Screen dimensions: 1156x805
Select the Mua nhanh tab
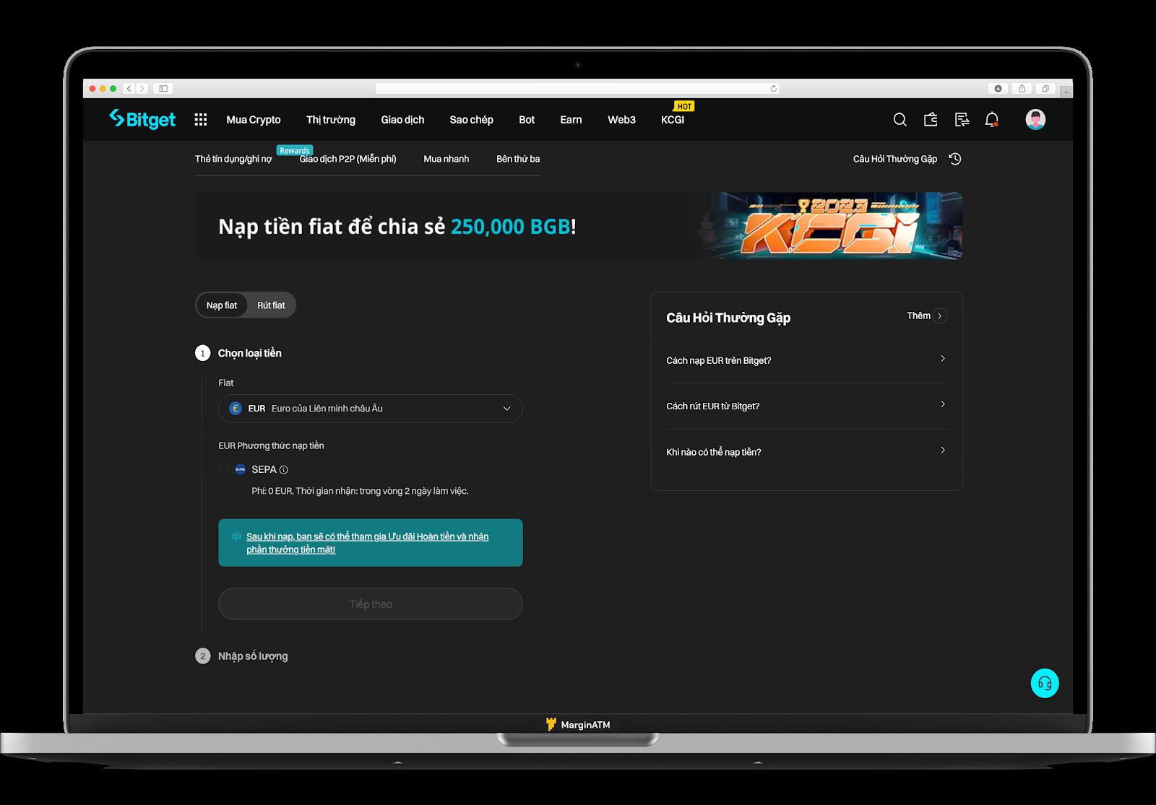[x=447, y=159]
